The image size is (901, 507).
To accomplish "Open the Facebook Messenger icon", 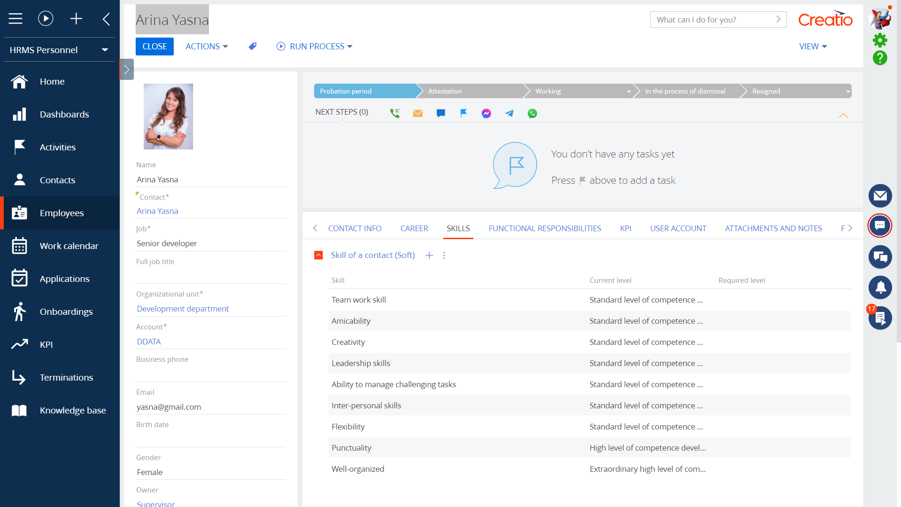I will click(486, 113).
